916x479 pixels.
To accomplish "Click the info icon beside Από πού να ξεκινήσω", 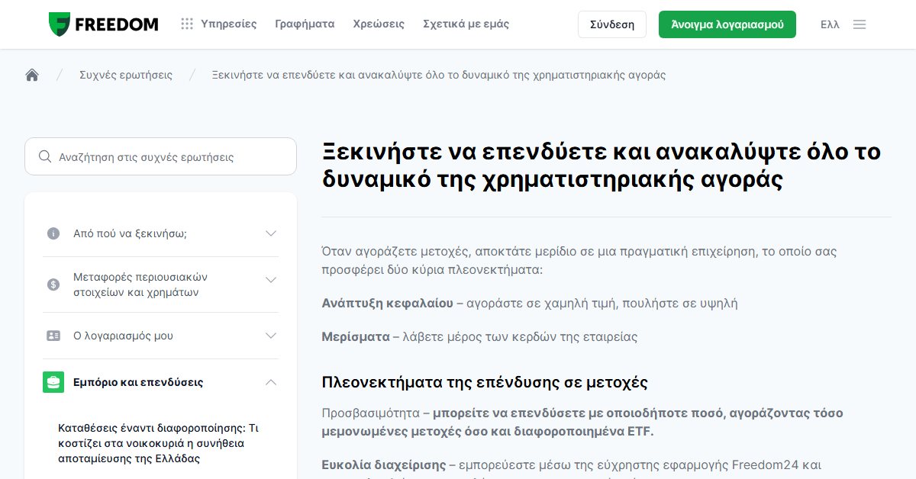I will [53, 233].
